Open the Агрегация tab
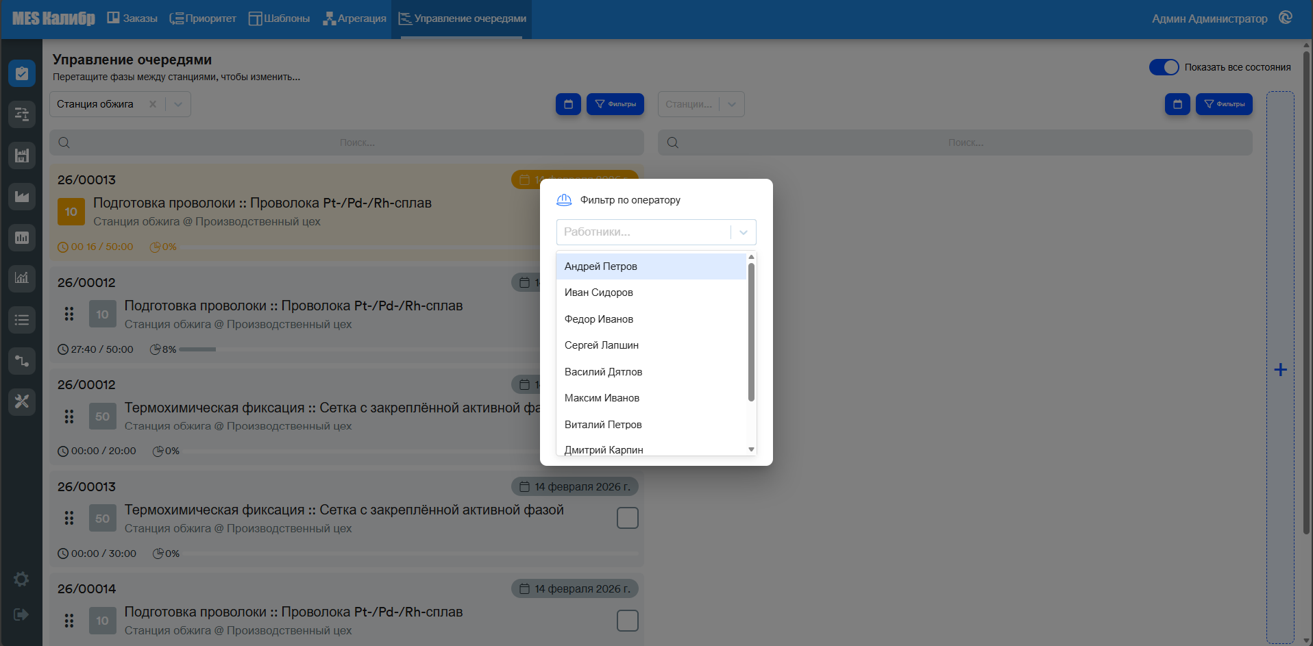 pos(354,18)
